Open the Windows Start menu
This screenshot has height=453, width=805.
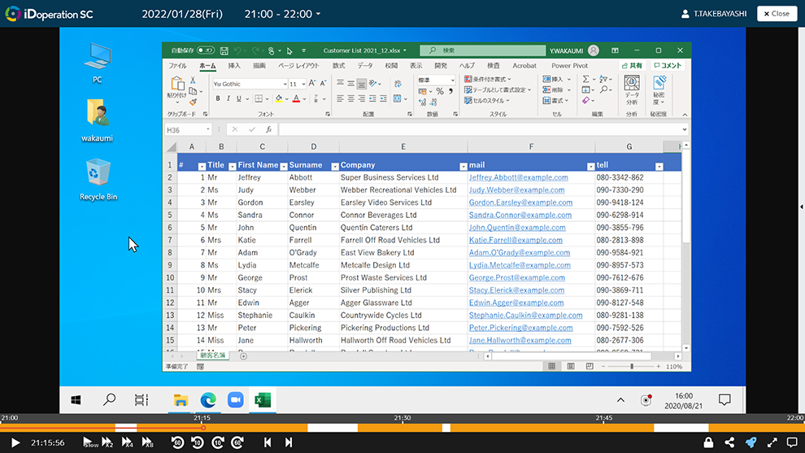pyautogui.click(x=76, y=399)
